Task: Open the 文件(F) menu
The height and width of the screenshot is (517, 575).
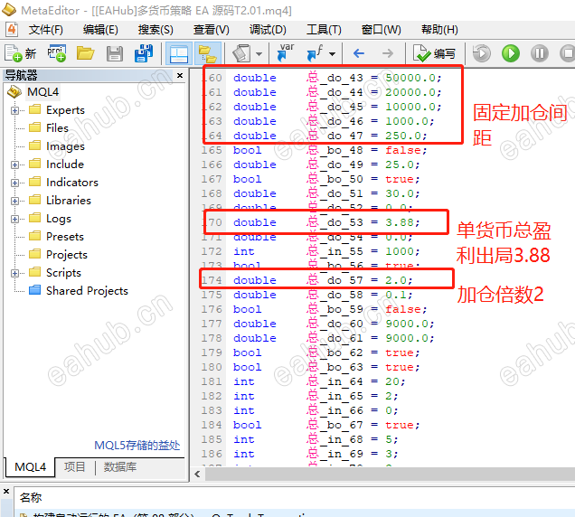Action: [x=46, y=30]
